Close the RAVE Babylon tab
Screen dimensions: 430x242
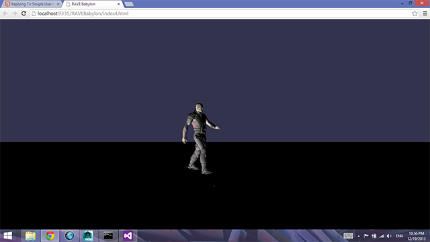(118, 4)
